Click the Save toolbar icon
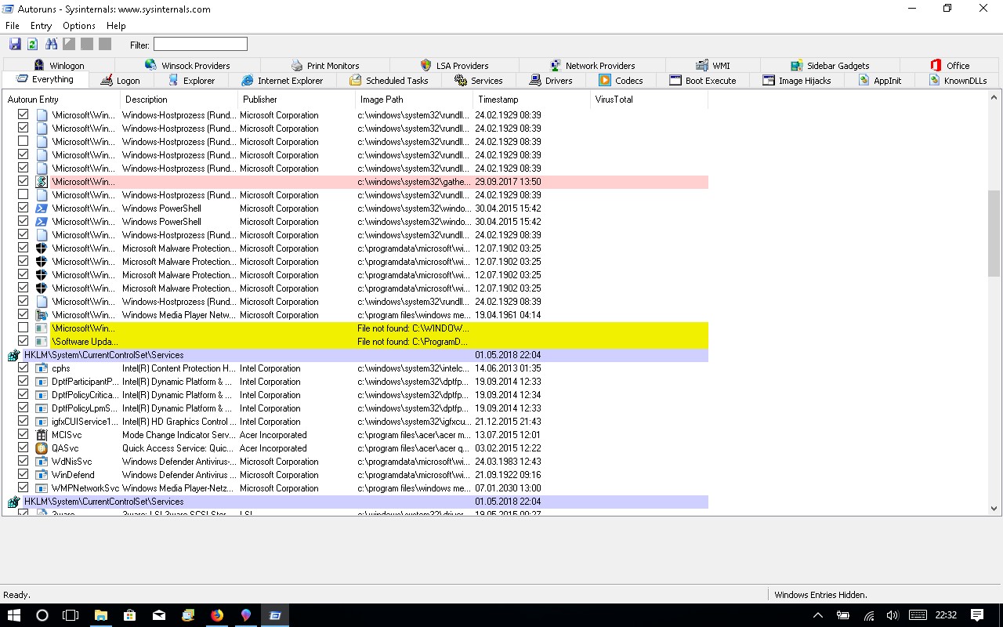Screen dimensions: 1003x627 click(x=15, y=45)
